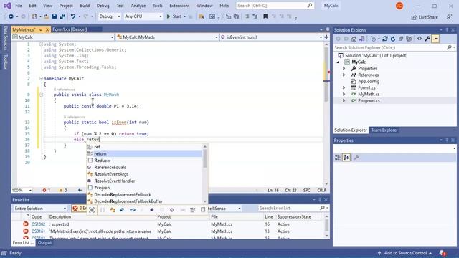The image size is (459, 258).
Task: Click the Property Pages wrench in Properties panel
Action: [356, 158]
